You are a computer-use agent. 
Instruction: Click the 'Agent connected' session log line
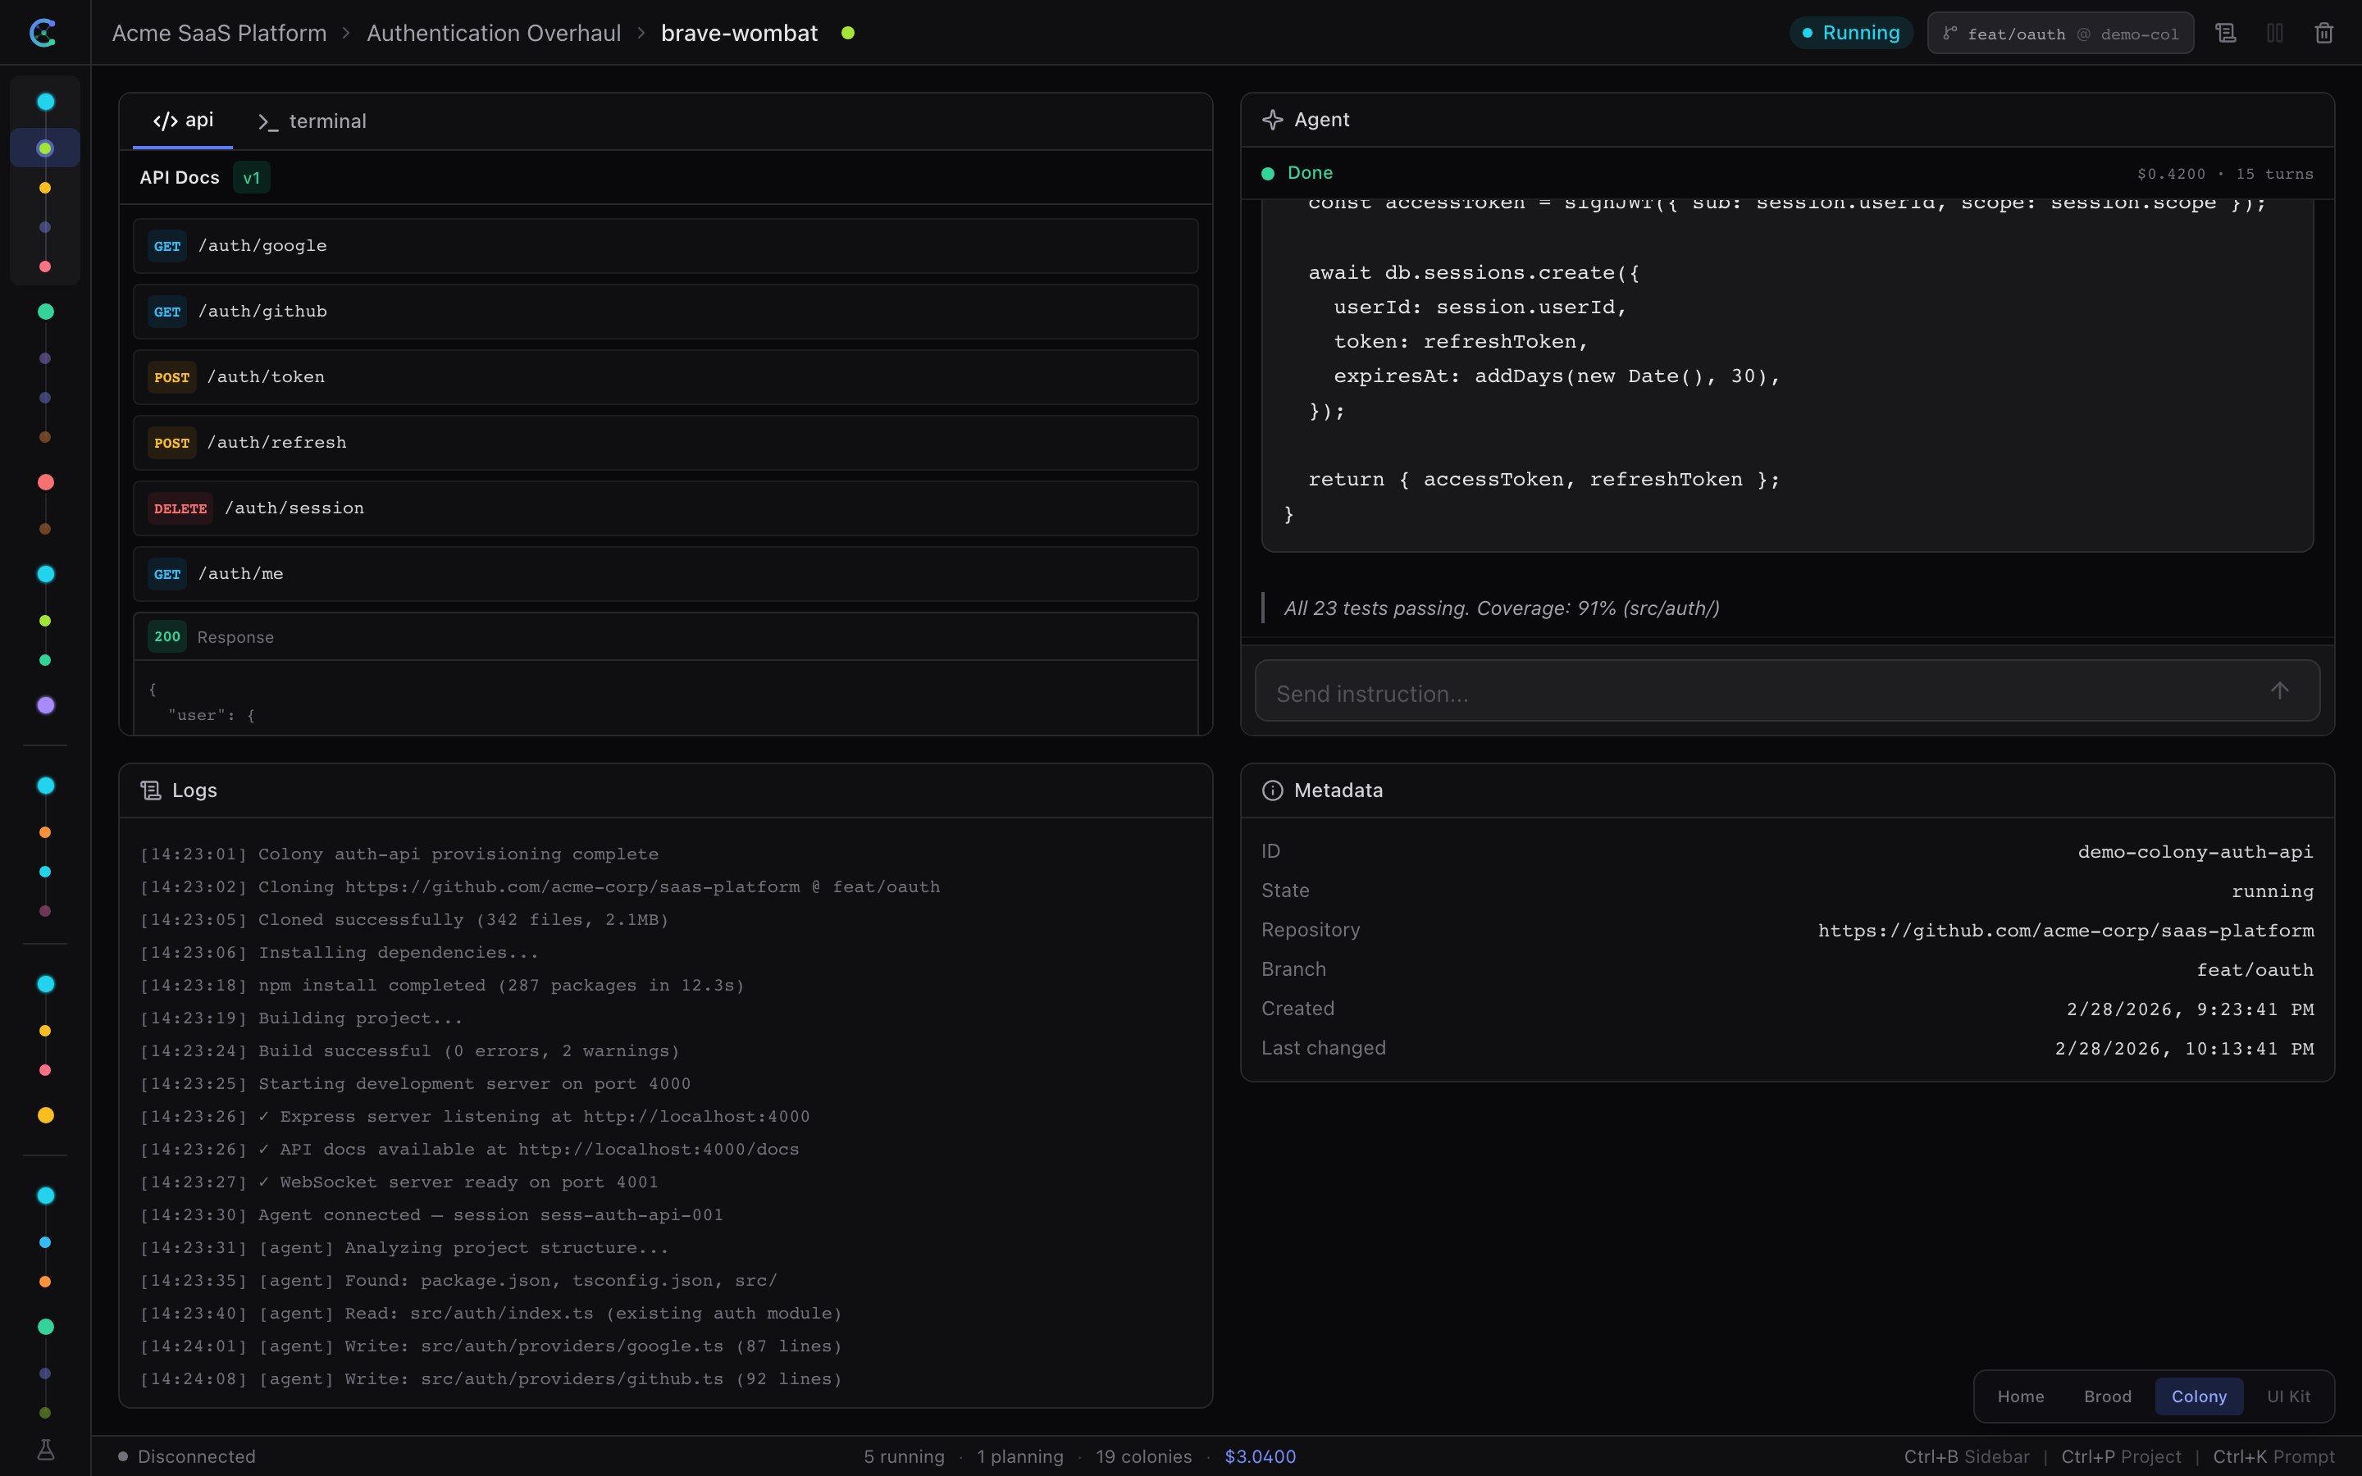(431, 1215)
